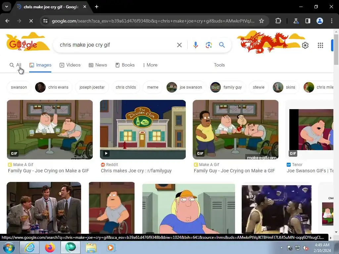Go back to the previous page
Viewport: 339px width, 254px height.
pos(7,21)
